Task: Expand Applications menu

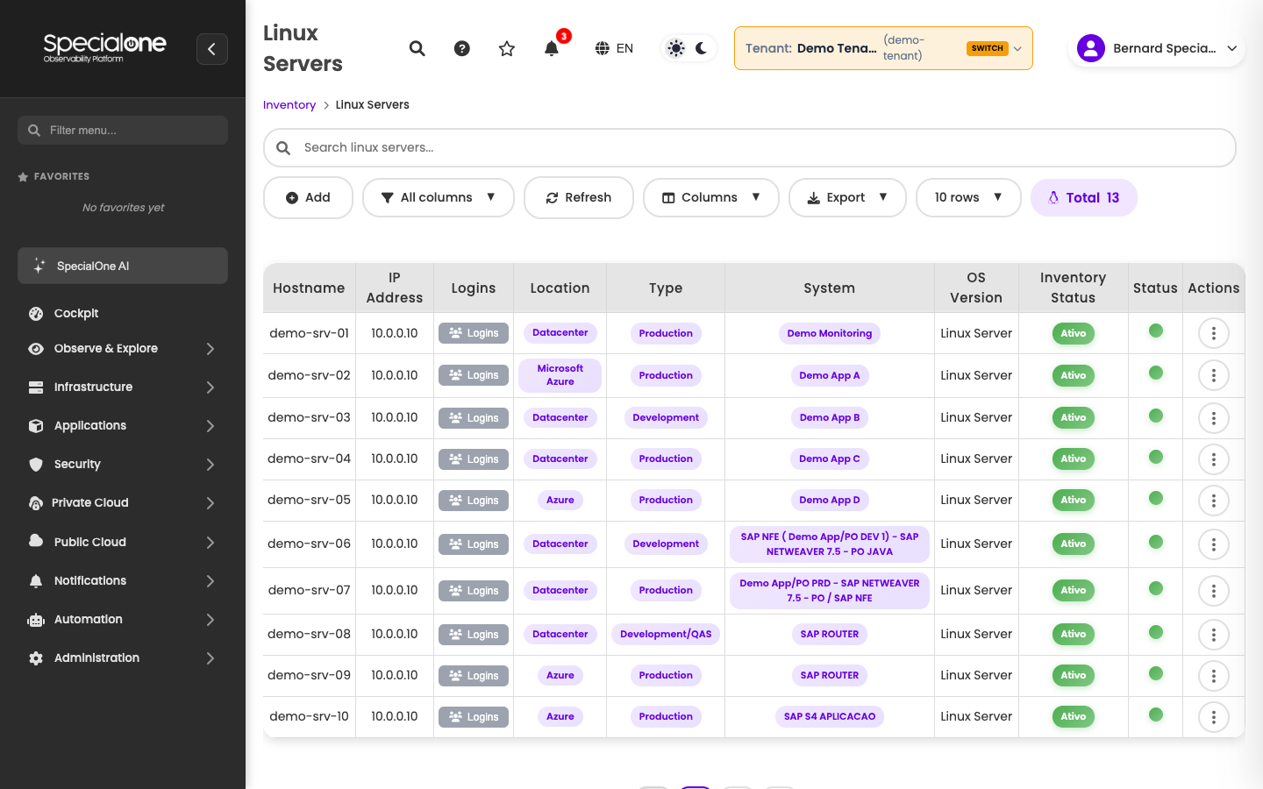Action: point(123,425)
